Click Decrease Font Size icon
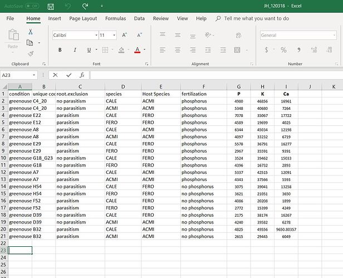Viewport: 343px width, 278px height. [139, 35]
